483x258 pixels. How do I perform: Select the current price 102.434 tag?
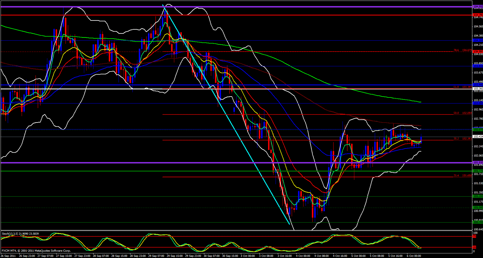(478, 137)
